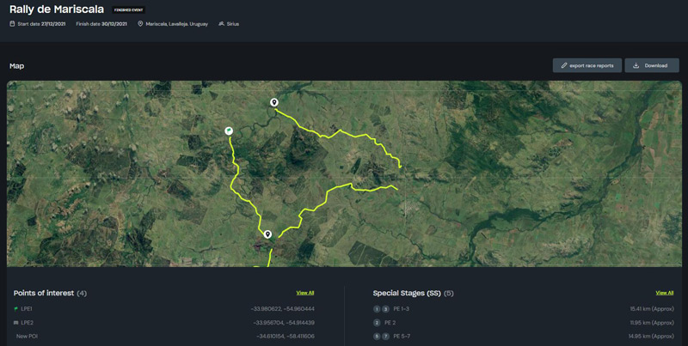Select the LPE2 point of interest row

[x=164, y=323]
